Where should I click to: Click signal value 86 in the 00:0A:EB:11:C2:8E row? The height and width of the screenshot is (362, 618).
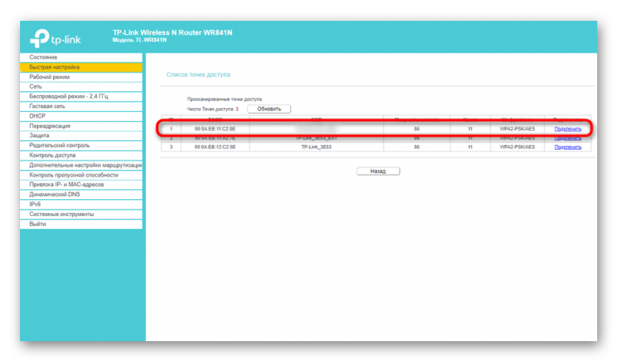(416, 129)
